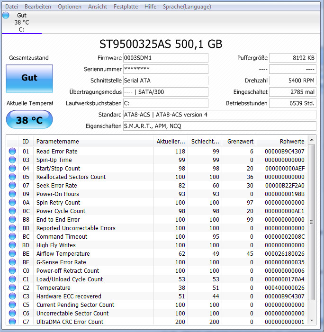The width and height of the screenshot is (324, 332).
Task: Click status icon for Spin Retry Count
Action: [x=12, y=202]
